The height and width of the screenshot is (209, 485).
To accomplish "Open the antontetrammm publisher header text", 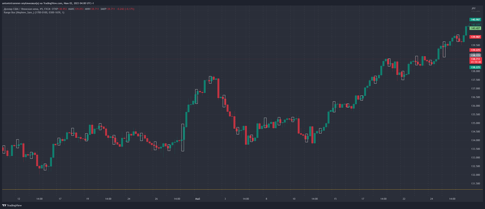I will tap(48, 3).
